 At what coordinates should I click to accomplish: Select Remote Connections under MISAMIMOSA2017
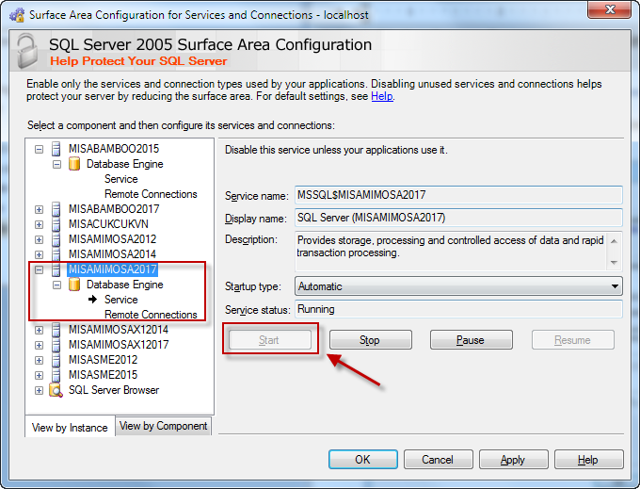(x=151, y=315)
